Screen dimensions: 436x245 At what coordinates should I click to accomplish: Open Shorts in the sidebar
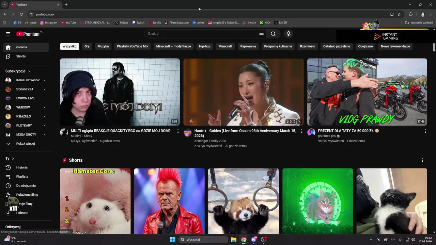point(26,56)
